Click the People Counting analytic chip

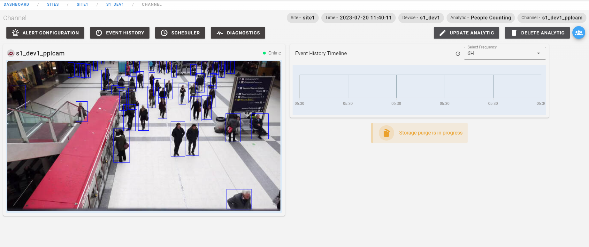point(480,18)
